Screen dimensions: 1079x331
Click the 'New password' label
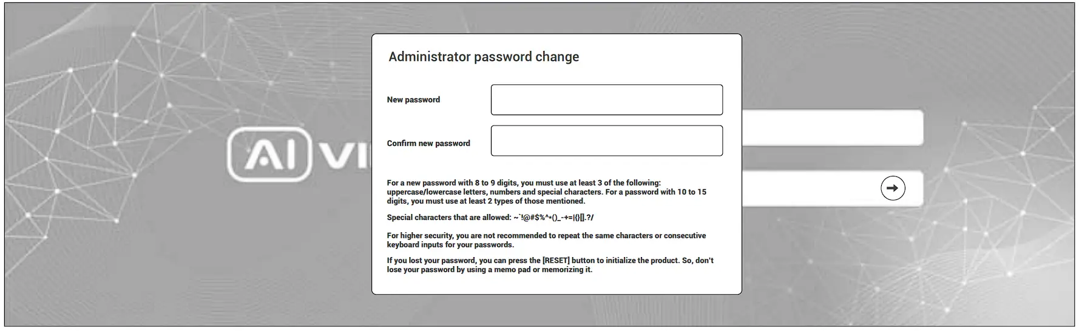413,100
